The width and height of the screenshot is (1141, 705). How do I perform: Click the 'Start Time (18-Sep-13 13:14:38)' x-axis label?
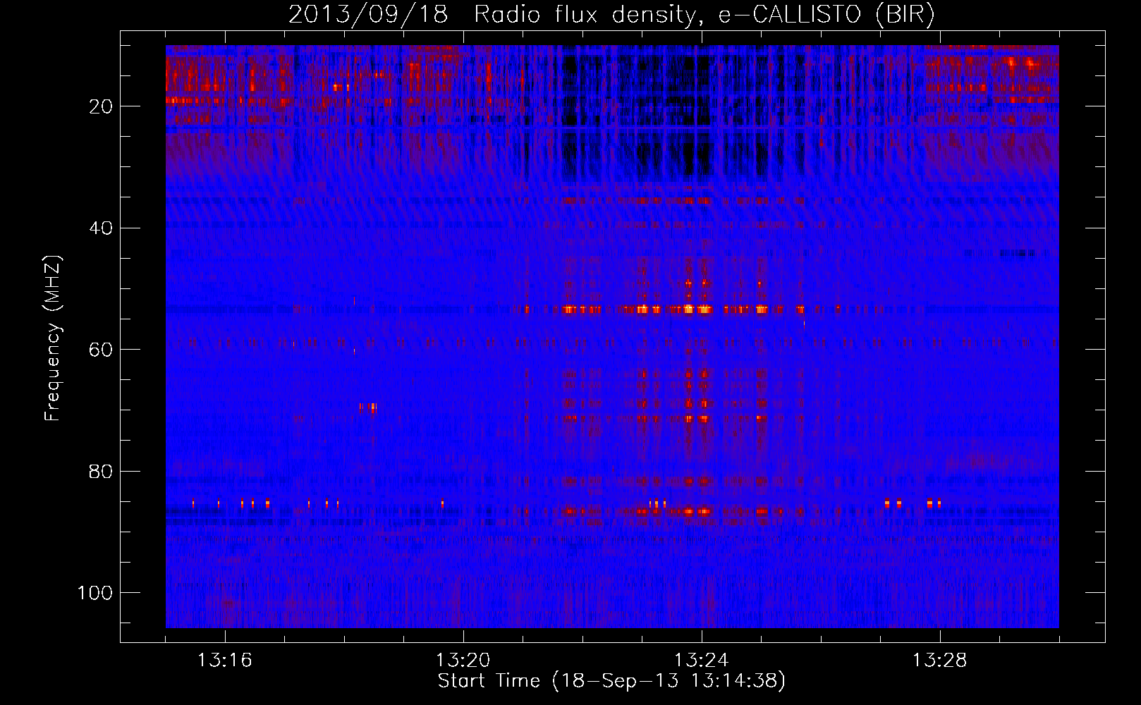[x=611, y=681]
